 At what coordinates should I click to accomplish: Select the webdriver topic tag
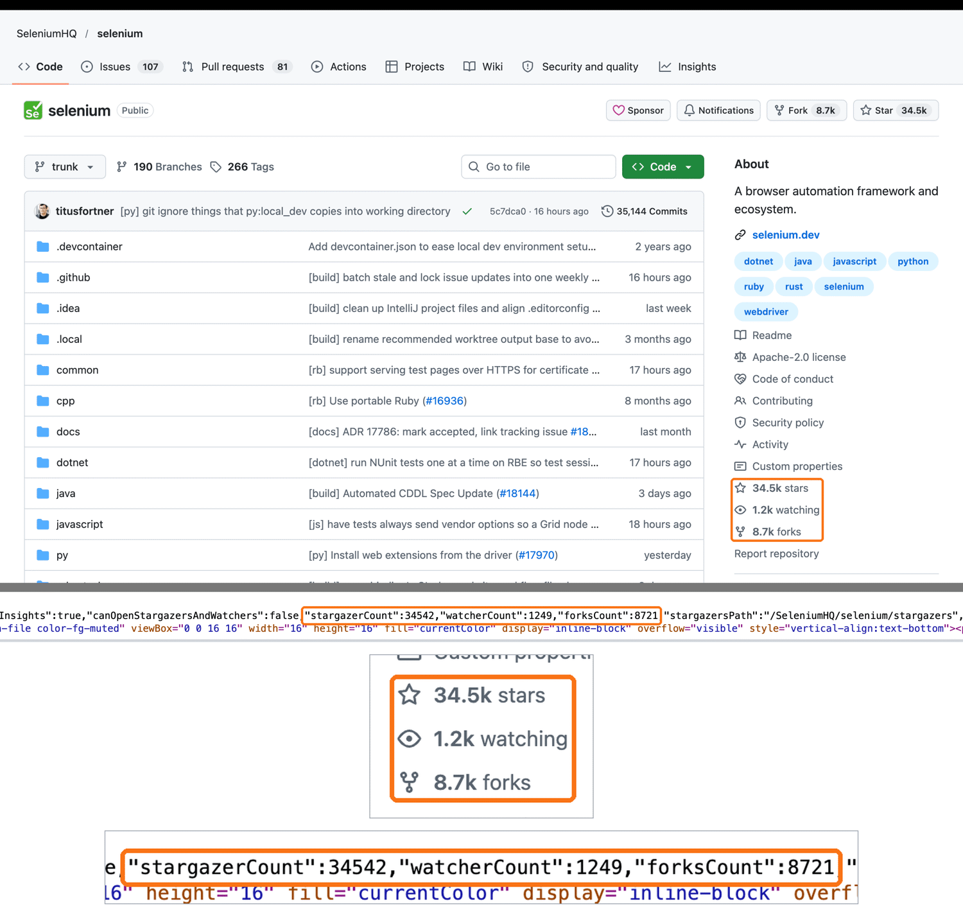tap(766, 311)
